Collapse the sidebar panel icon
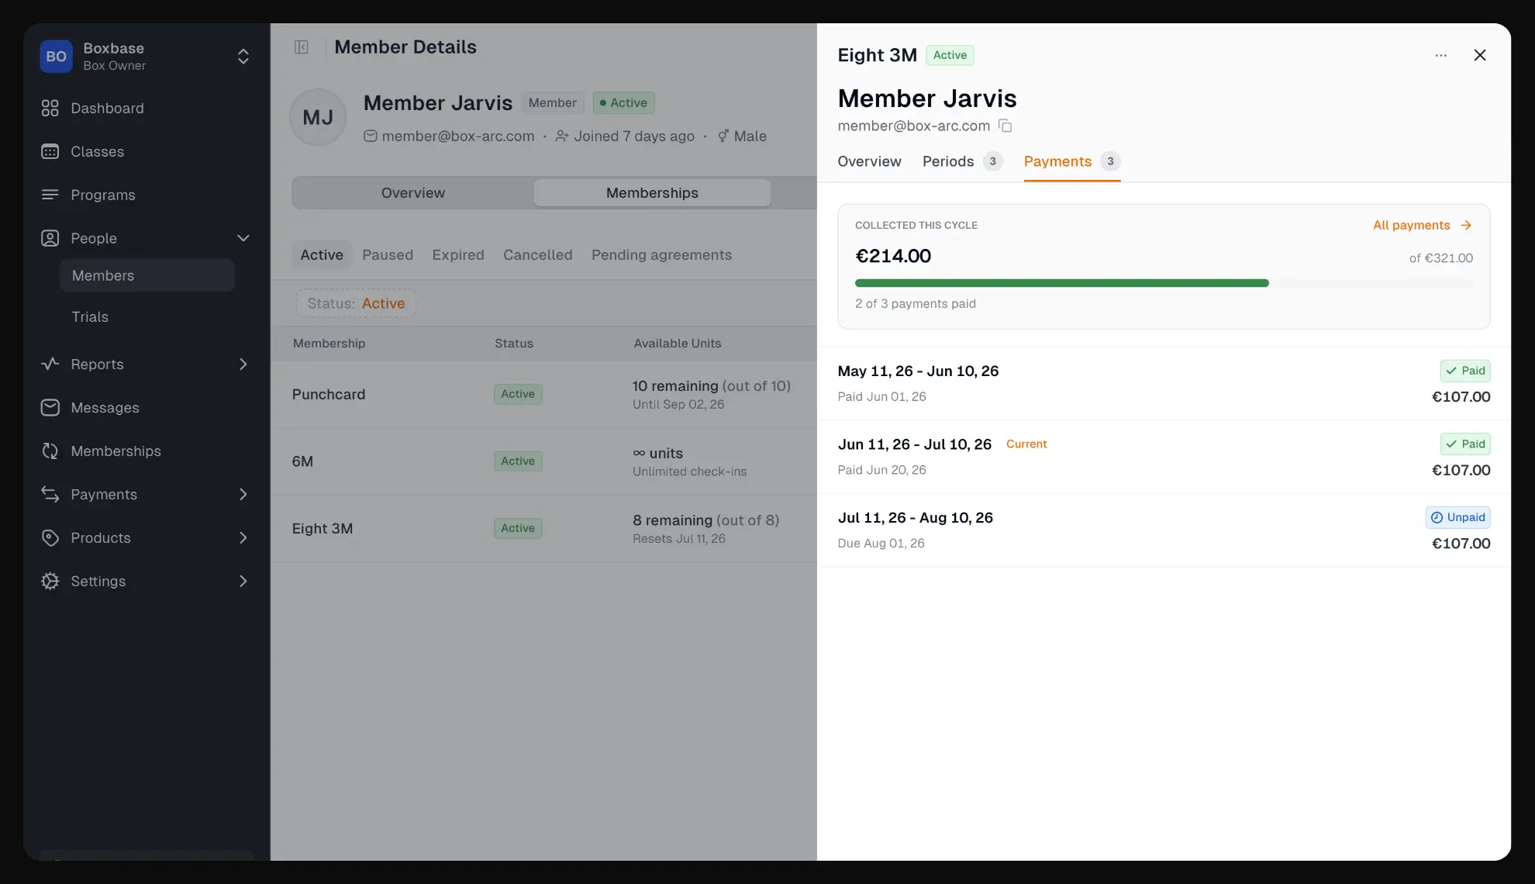The image size is (1535, 884). (302, 47)
